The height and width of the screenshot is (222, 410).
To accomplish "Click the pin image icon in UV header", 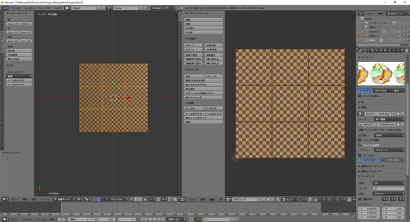I will 278,199.
